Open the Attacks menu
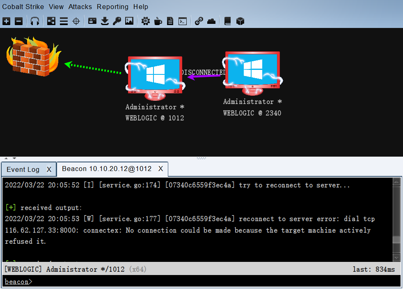The image size is (403, 289). 80,7
